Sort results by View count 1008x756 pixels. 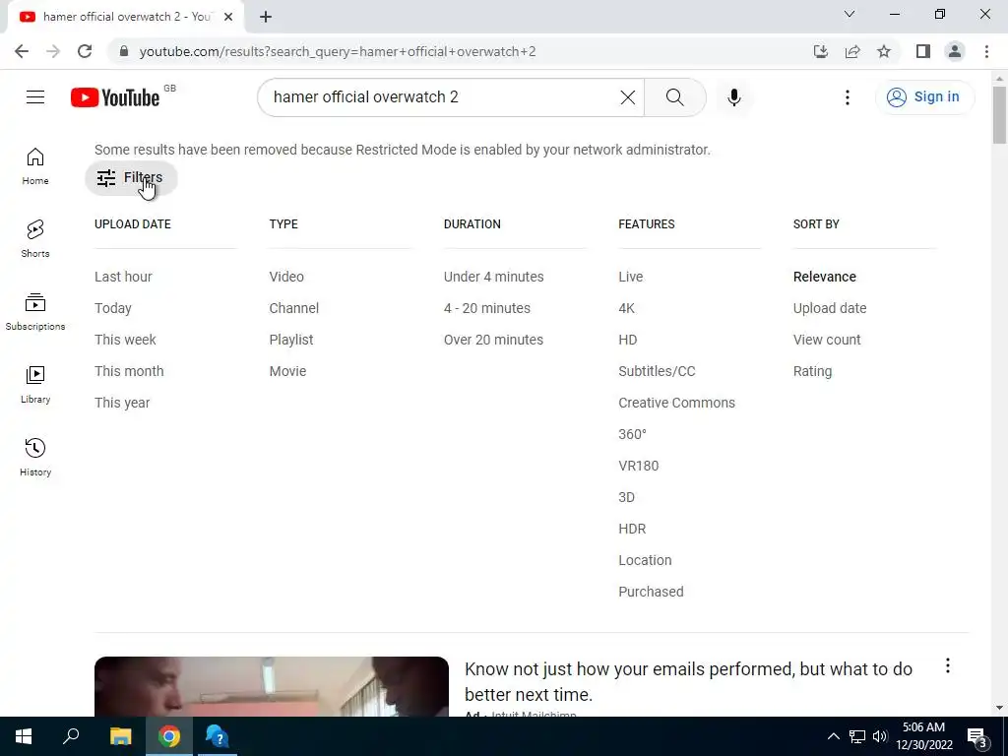point(827,340)
